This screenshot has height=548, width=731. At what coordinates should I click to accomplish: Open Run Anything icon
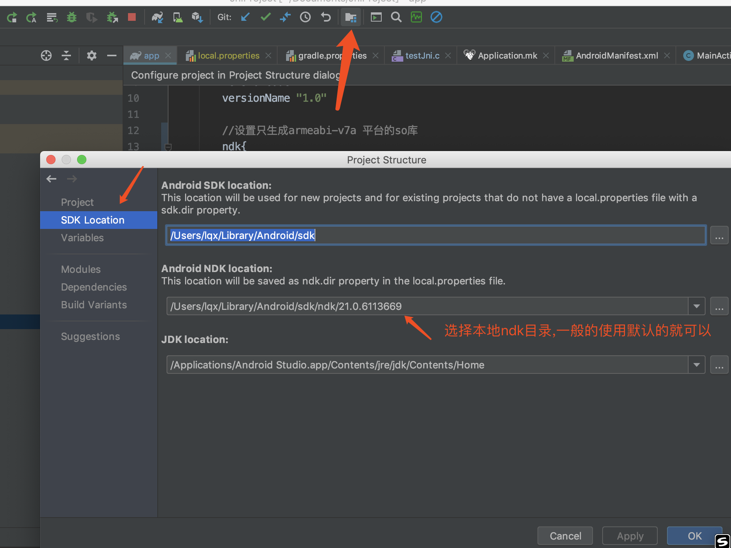click(376, 17)
